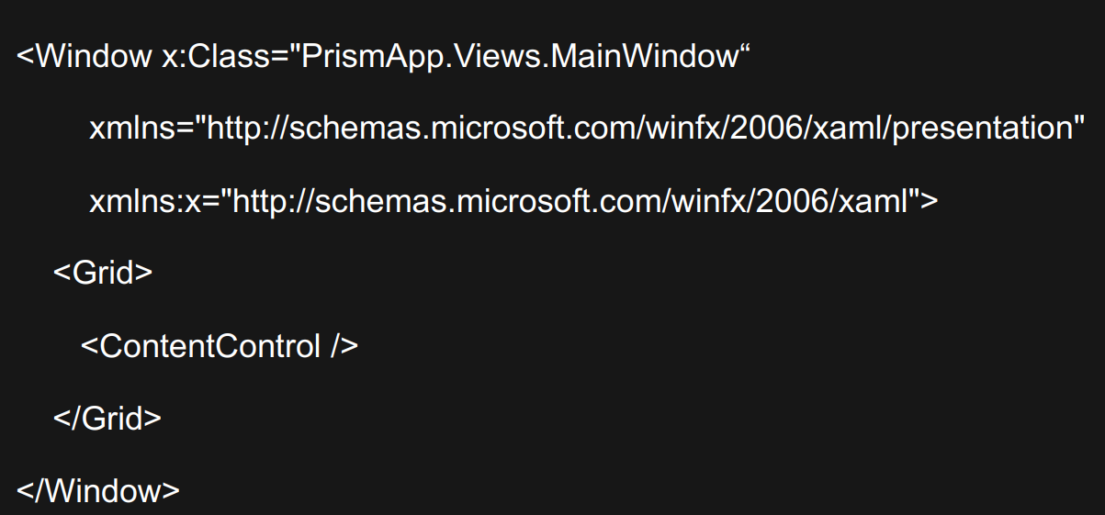Click the first xmlns attribute name
The width and height of the screenshot is (1105, 515).
point(134,129)
